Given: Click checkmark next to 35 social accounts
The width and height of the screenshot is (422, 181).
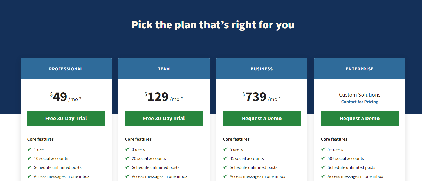Looking at the screenshot, I should click(x=225, y=158).
